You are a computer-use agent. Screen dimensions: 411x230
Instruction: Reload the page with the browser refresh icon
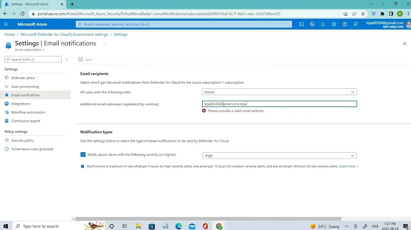22,14
